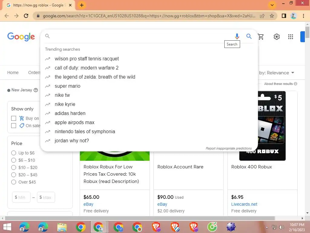310x233 pixels.
Task: Open the settings gear icon
Action: [x=277, y=37]
